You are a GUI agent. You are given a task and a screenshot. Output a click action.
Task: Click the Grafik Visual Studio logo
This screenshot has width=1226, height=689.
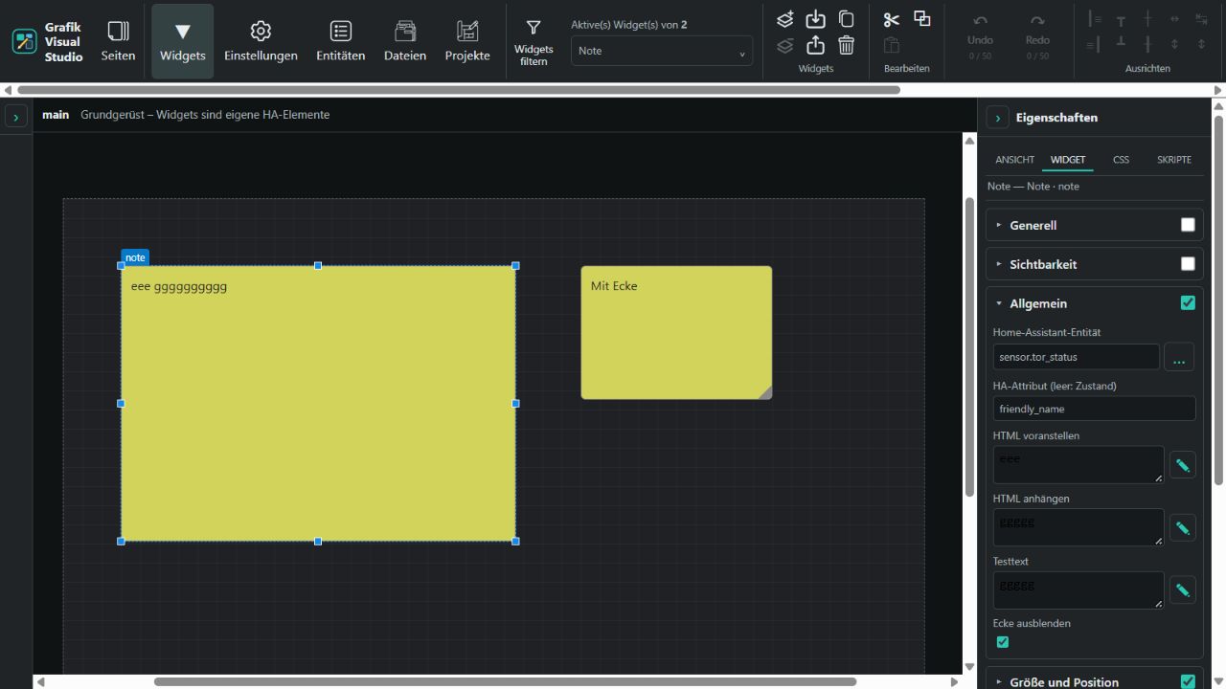pos(24,41)
